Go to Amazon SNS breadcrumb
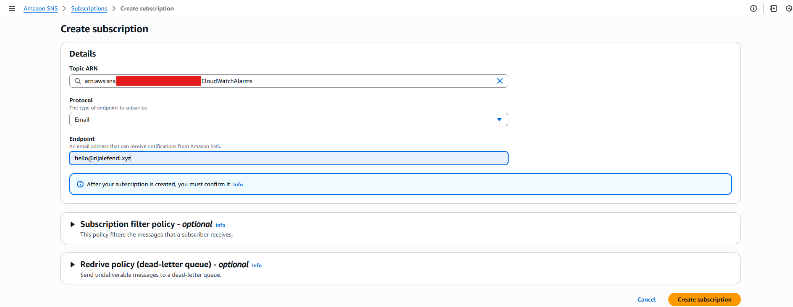Screen dimensions: 793x307 pos(40,8)
